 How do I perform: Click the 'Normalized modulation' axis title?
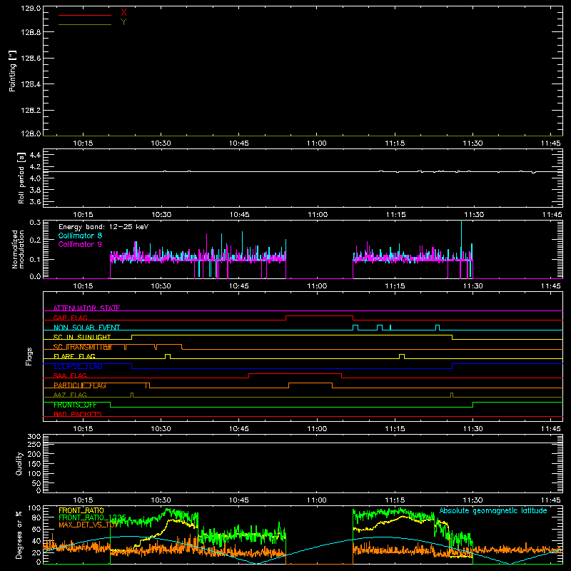point(18,249)
